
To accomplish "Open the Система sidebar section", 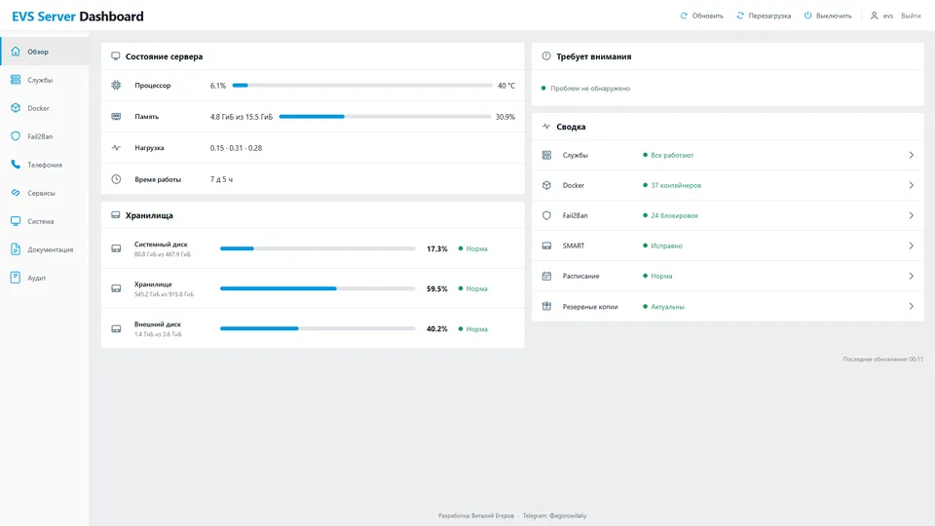I will [x=45, y=221].
